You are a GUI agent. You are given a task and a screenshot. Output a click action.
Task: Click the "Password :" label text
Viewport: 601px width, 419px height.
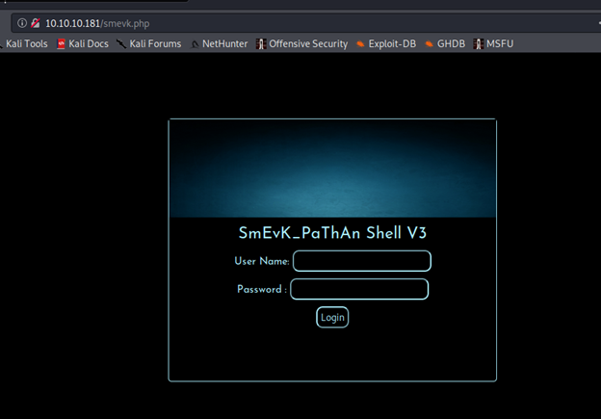point(262,289)
